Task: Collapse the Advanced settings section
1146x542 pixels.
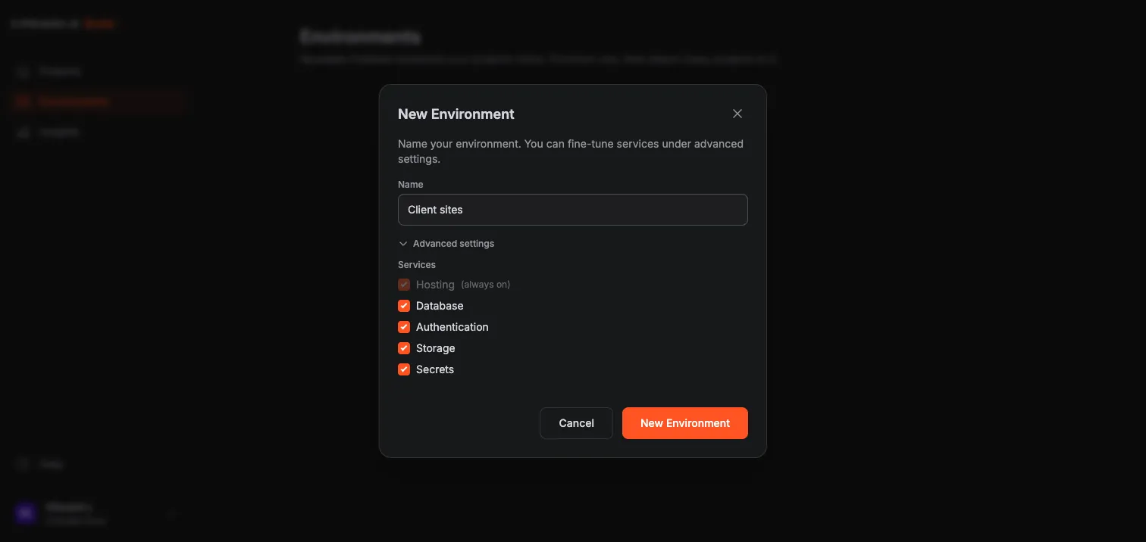Action: pos(446,244)
